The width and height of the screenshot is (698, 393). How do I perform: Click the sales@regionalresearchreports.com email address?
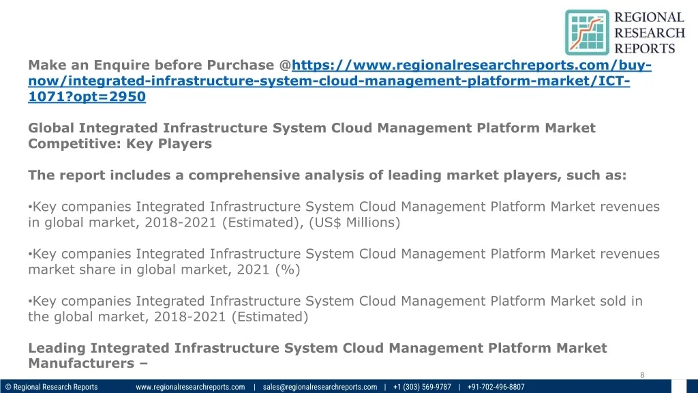click(x=320, y=387)
